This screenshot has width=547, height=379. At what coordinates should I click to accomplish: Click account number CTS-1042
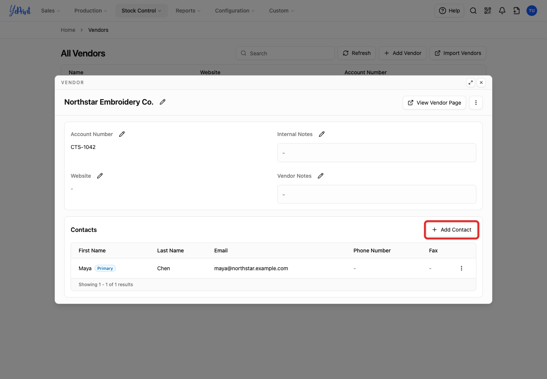pos(83,147)
